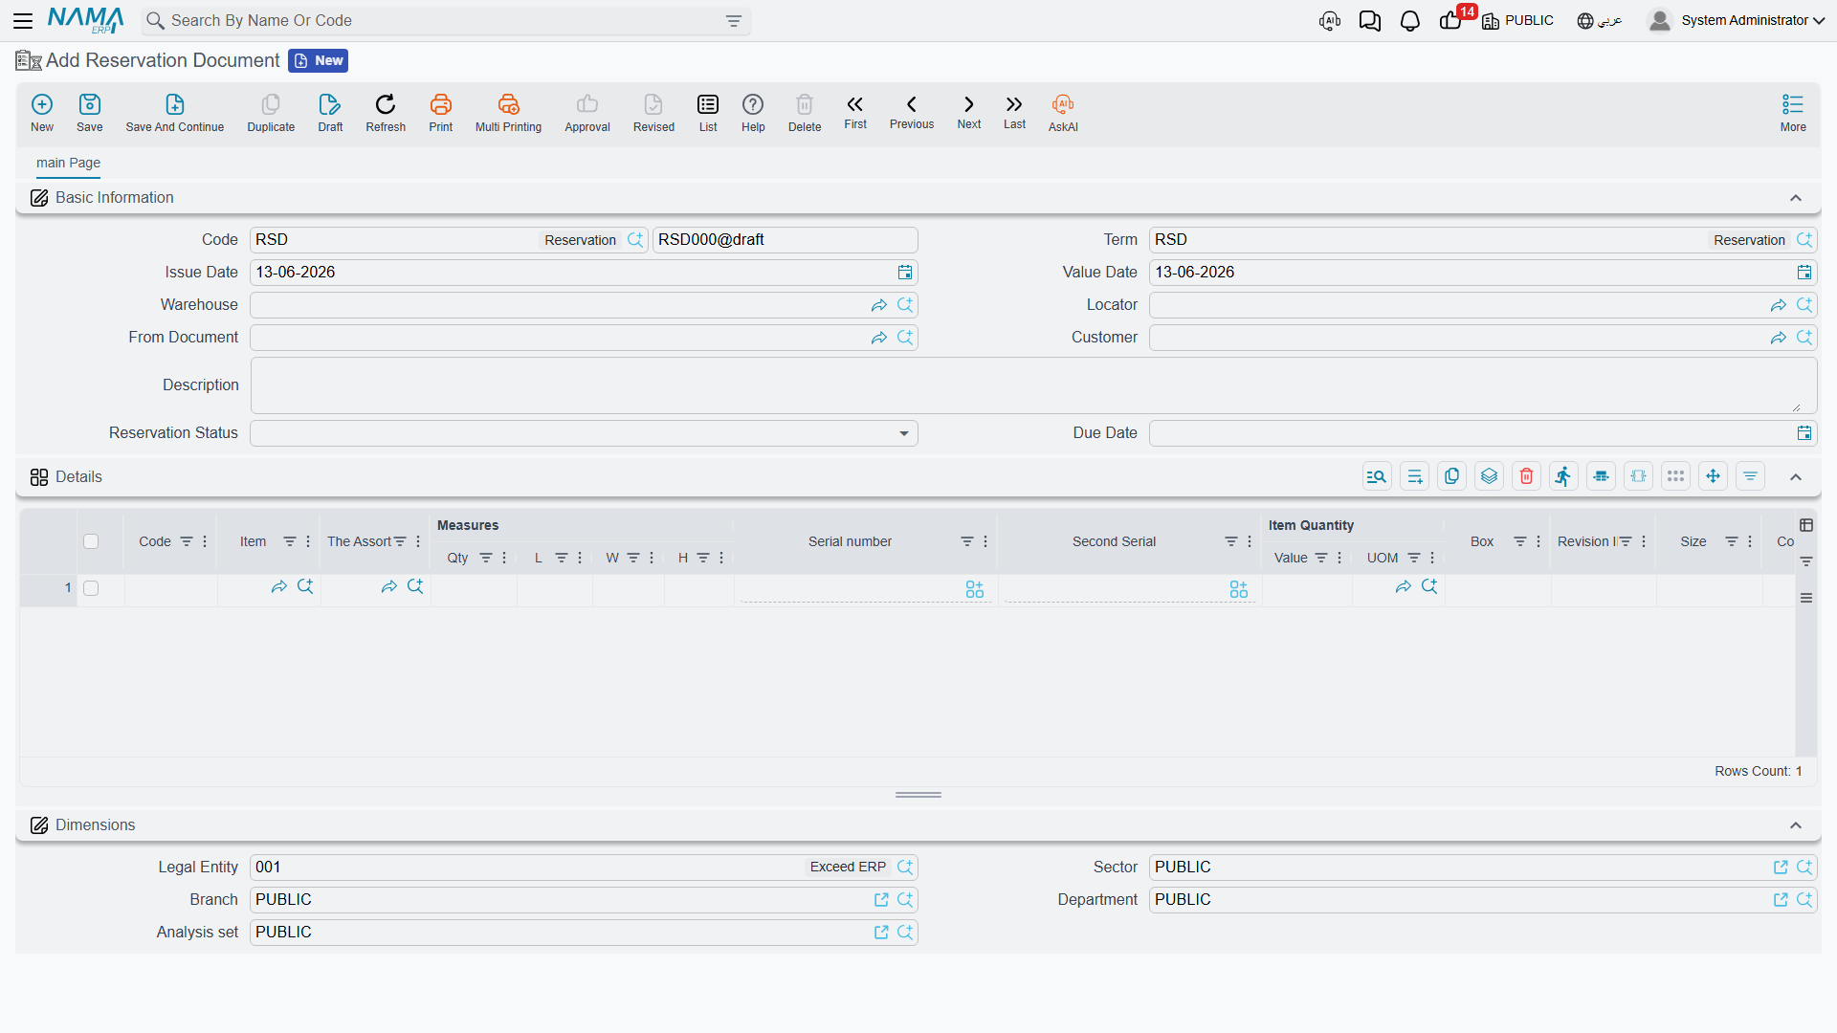The image size is (1837, 1033).
Task: Collapse the Dimensions section
Action: pos(1796,825)
